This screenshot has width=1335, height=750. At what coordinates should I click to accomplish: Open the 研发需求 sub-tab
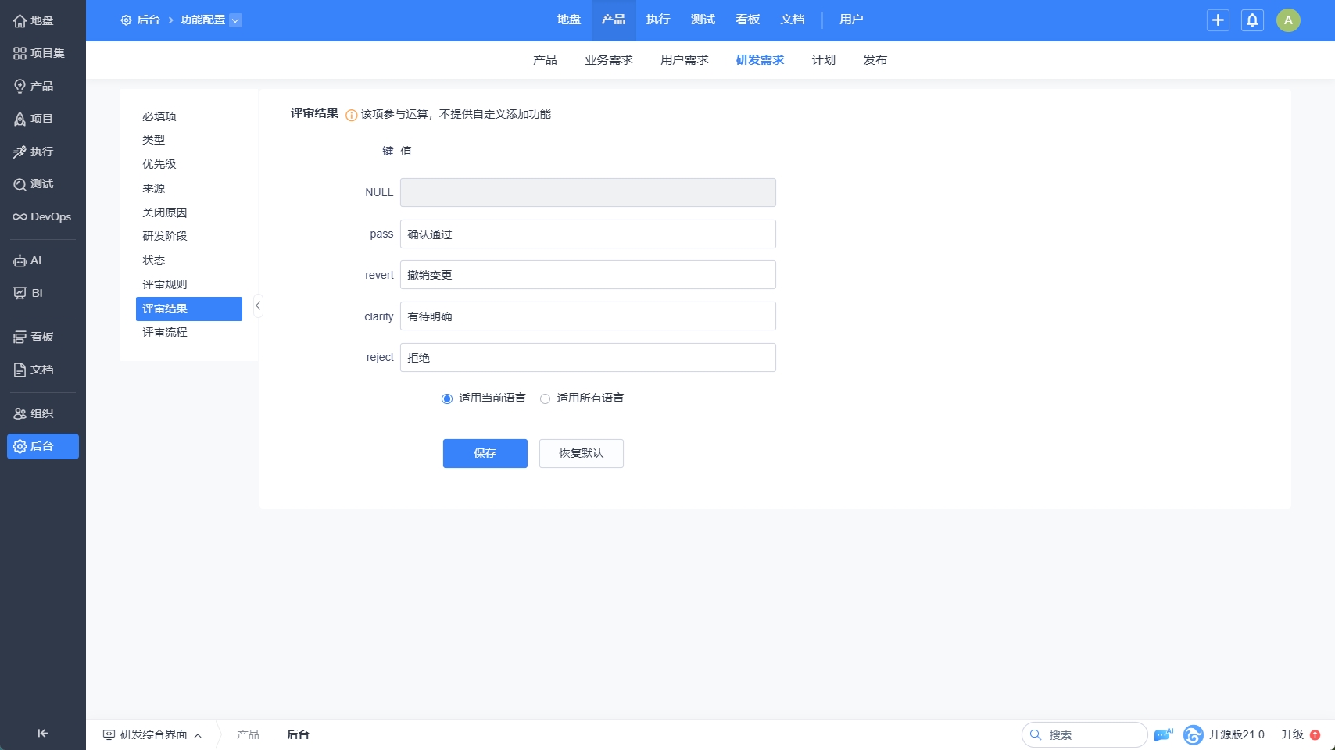tap(760, 60)
